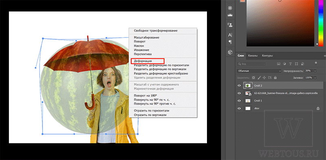Image resolution: width=326 pixels, height=160 pixels.
Task: Click the fill value field 100%
Action: (x=308, y=78)
